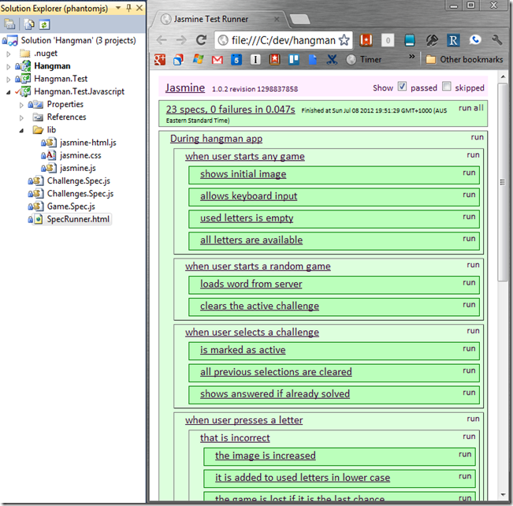Open the blue X tools bookmark icon
This screenshot has width=513, height=506.
pyautogui.click(x=332, y=60)
